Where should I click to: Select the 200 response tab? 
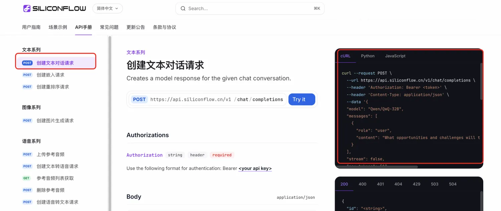[x=344, y=184]
